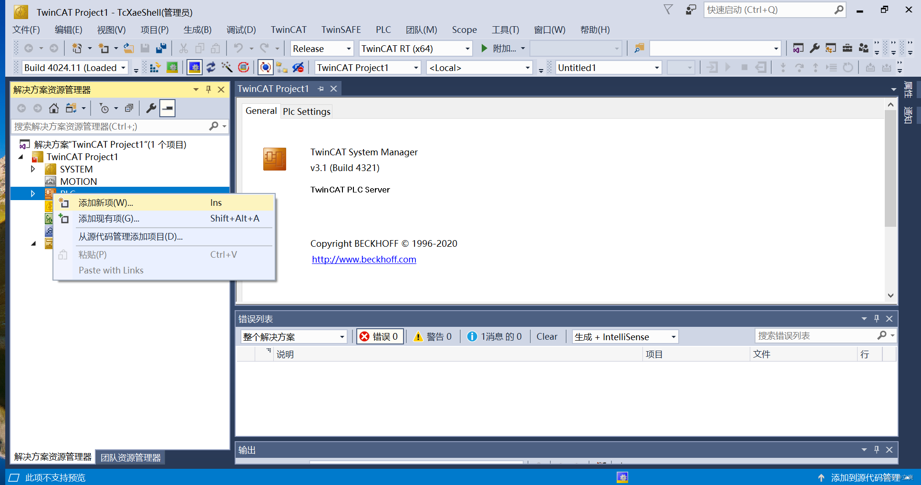Collapse the TwinCAT Project1 tree node

coord(21,157)
